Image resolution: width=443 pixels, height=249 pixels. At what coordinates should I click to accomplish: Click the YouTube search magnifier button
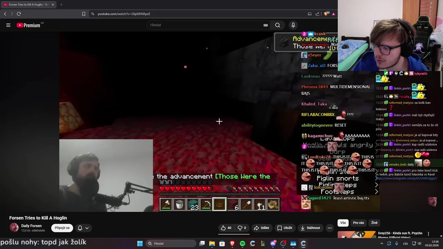pos(278,25)
